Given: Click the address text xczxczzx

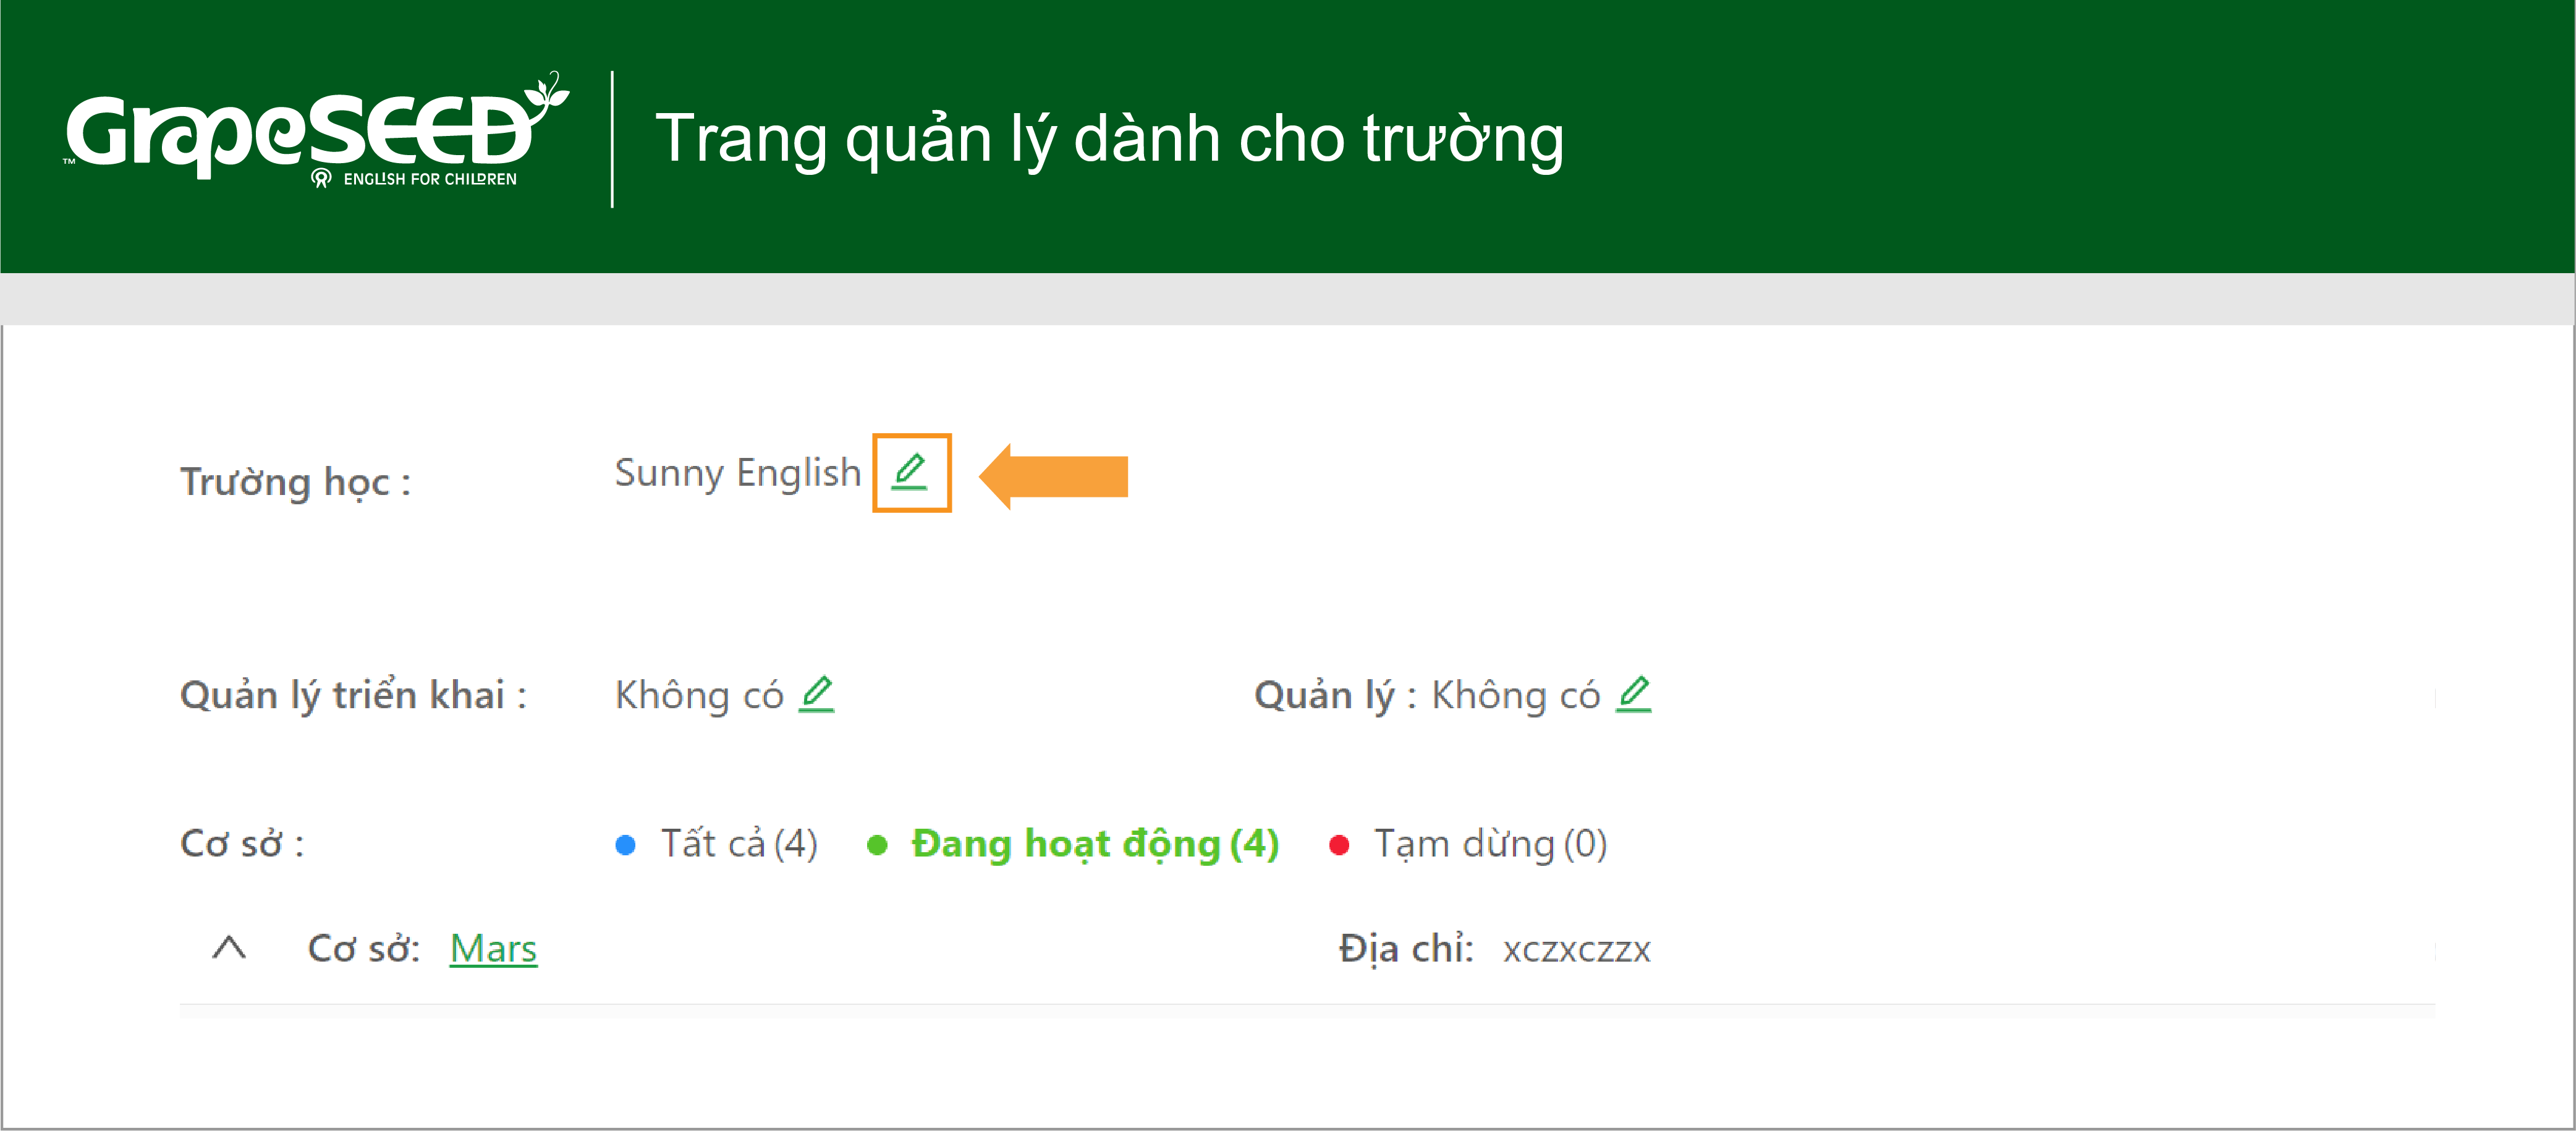Looking at the screenshot, I should tap(1576, 949).
